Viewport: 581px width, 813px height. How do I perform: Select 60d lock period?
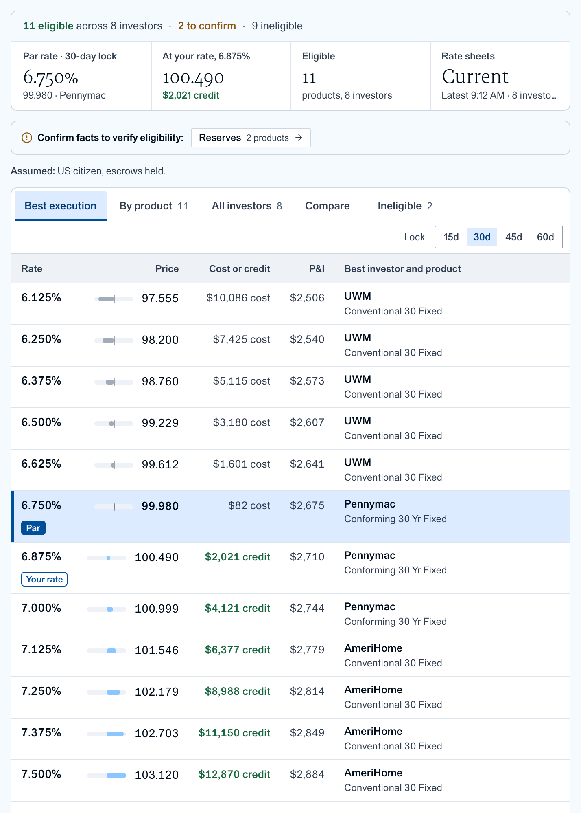545,237
